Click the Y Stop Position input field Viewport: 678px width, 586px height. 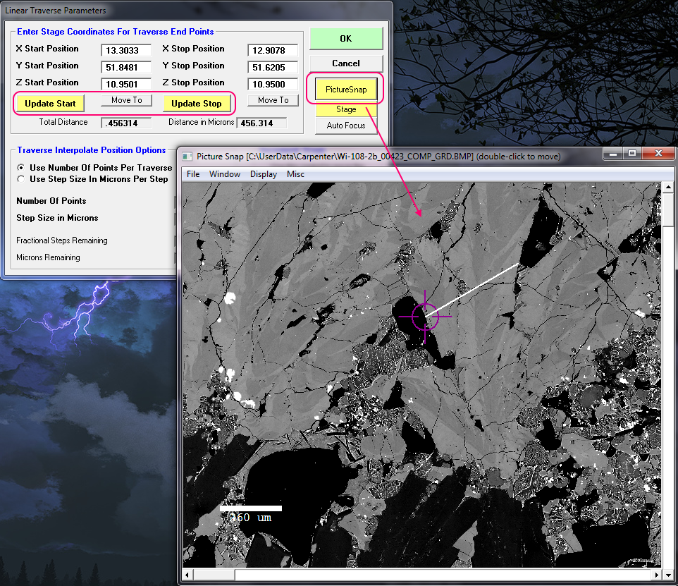point(273,68)
